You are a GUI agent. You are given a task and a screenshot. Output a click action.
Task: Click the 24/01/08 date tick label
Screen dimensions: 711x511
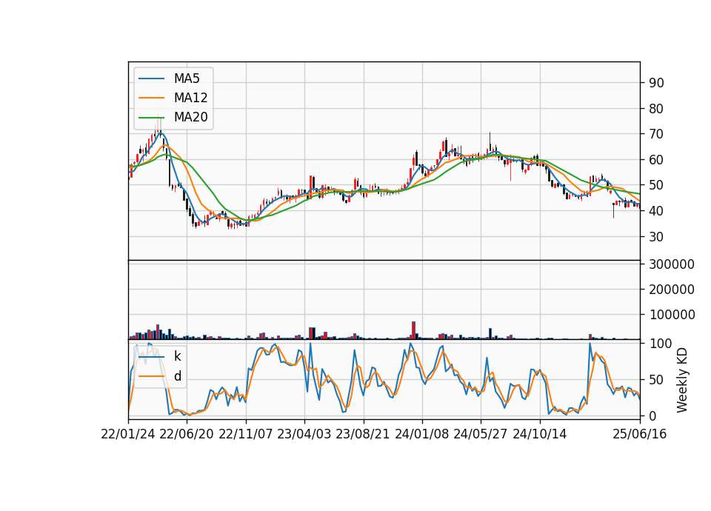[421, 434]
